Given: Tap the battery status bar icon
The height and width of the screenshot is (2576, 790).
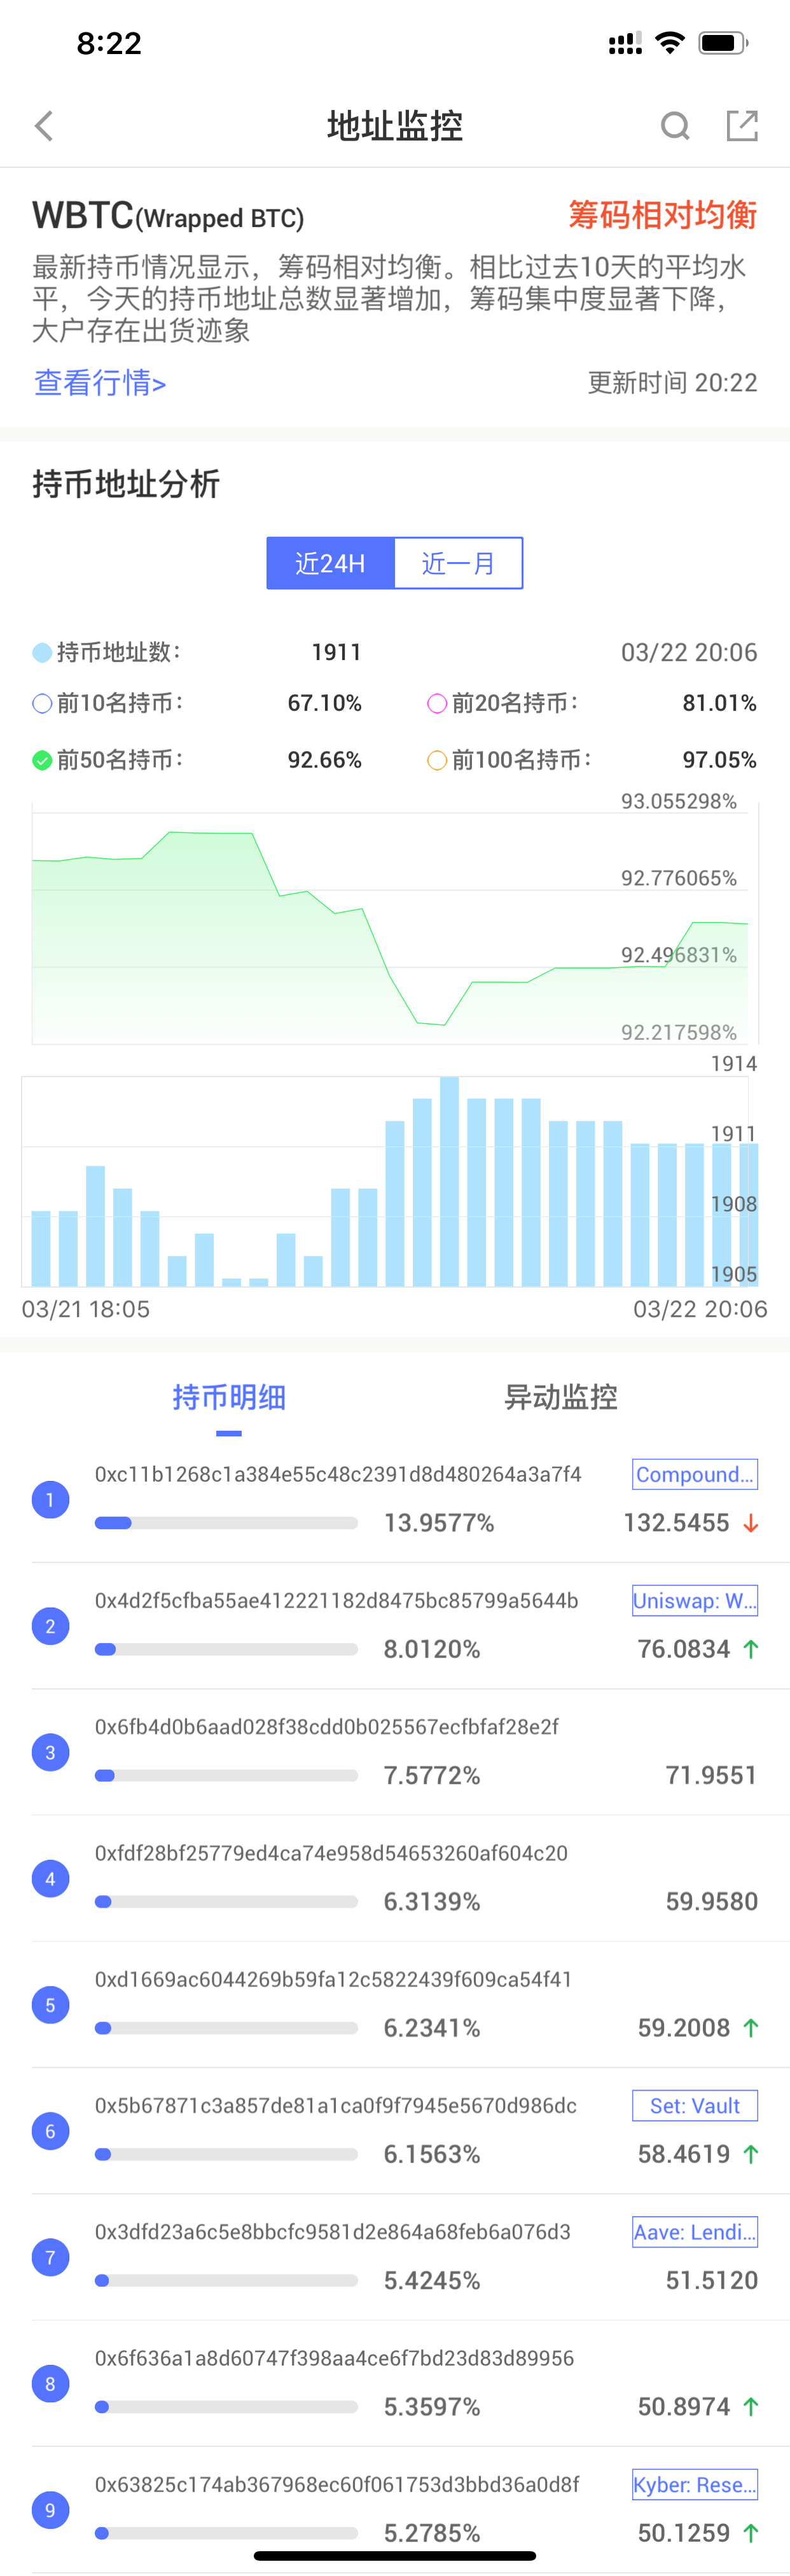Looking at the screenshot, I should (724, 43).
